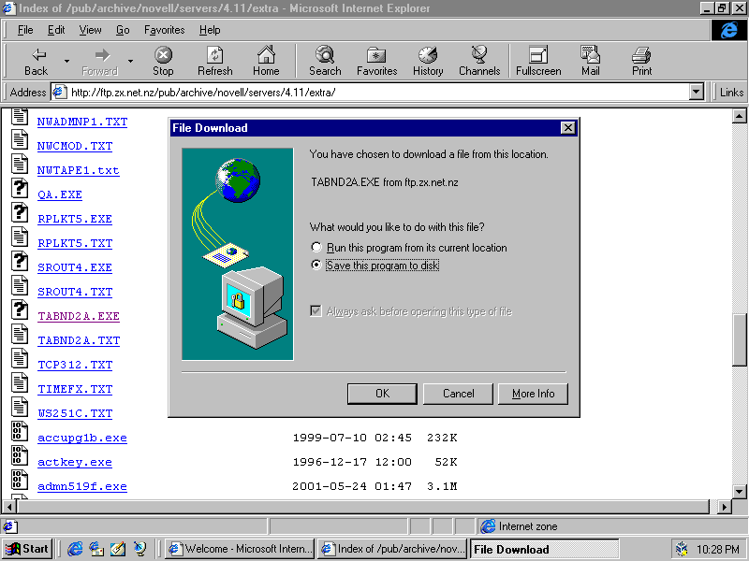Click the TABND2A.TXT document icon

coord(20,334)
